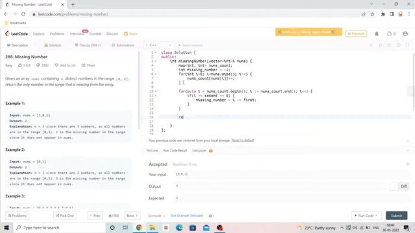Open Explore in the navigation bar
Viewport: 415px width, 233px height.
pyautogui.click(x=39, y=34)
